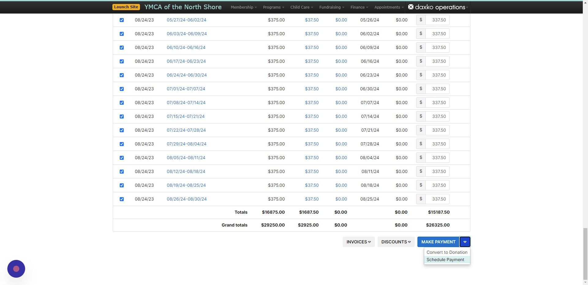Toggle checkbox for the 06/24/24-06/30/24 row
This screenshot has height=285, width=588.
tap(122, 75)
